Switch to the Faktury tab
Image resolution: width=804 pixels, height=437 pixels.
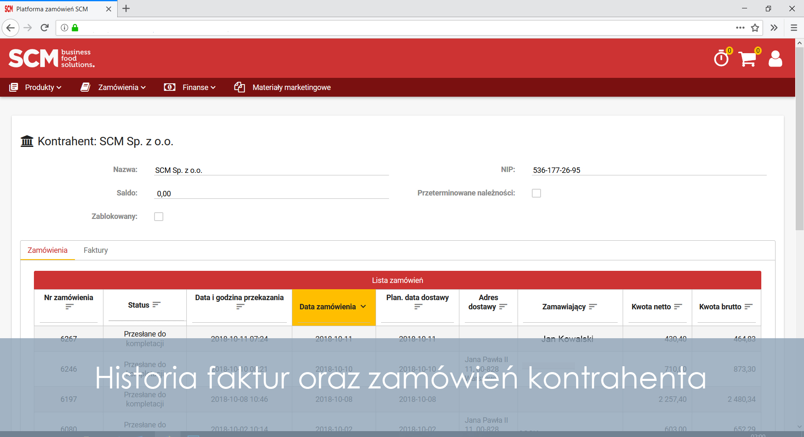pos(95,250)
